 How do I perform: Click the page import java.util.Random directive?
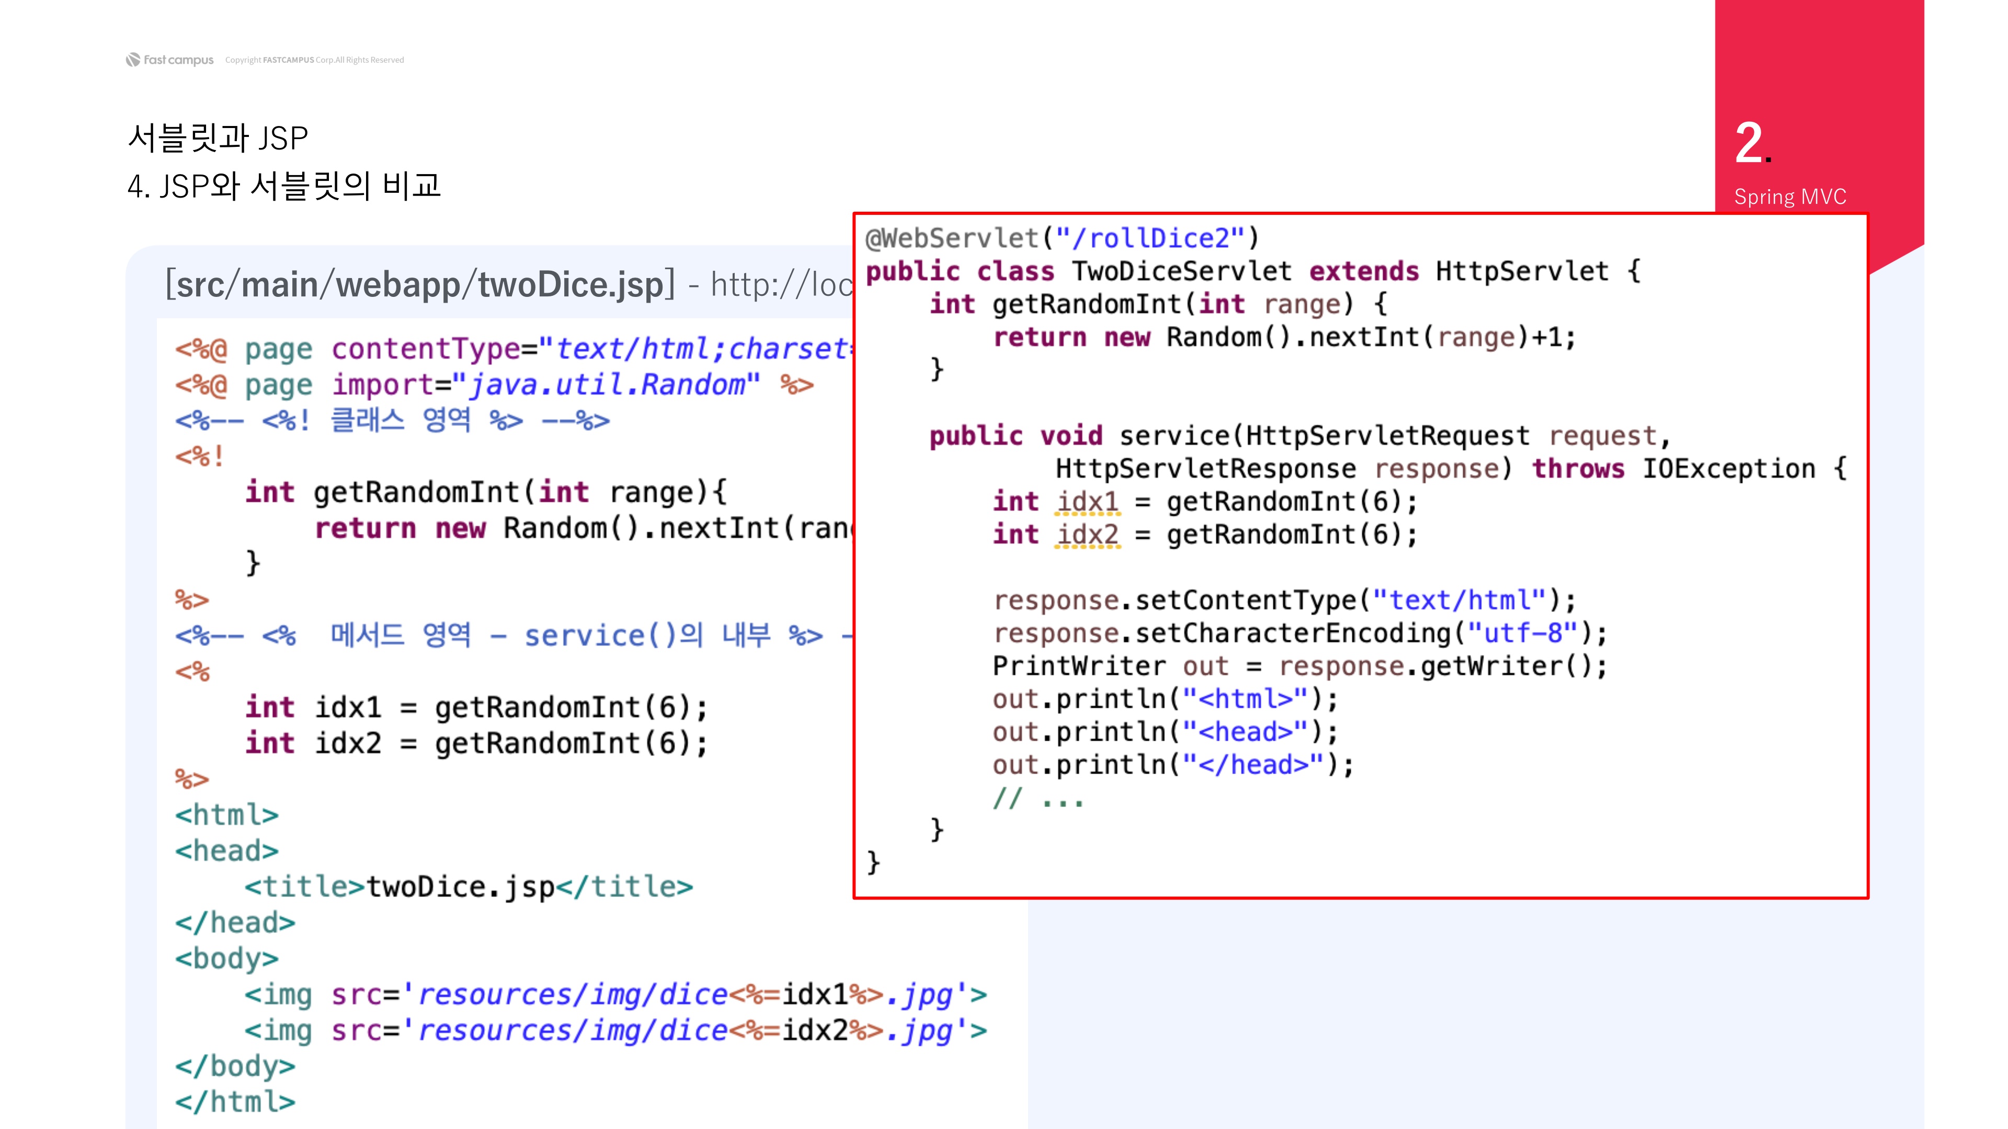pyautogui.click(x=494, y=385)
